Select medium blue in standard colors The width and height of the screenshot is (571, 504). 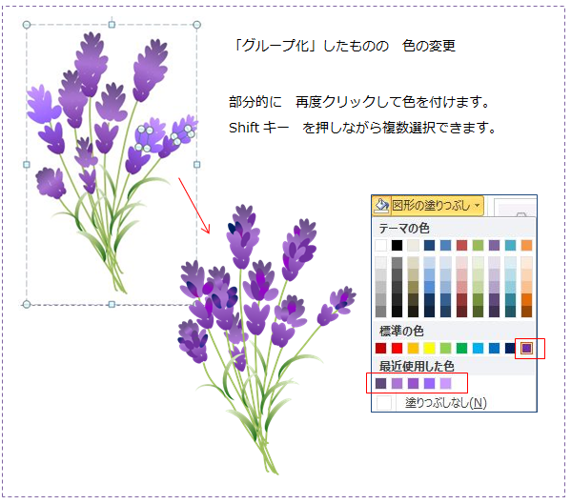tap(494, 349)
